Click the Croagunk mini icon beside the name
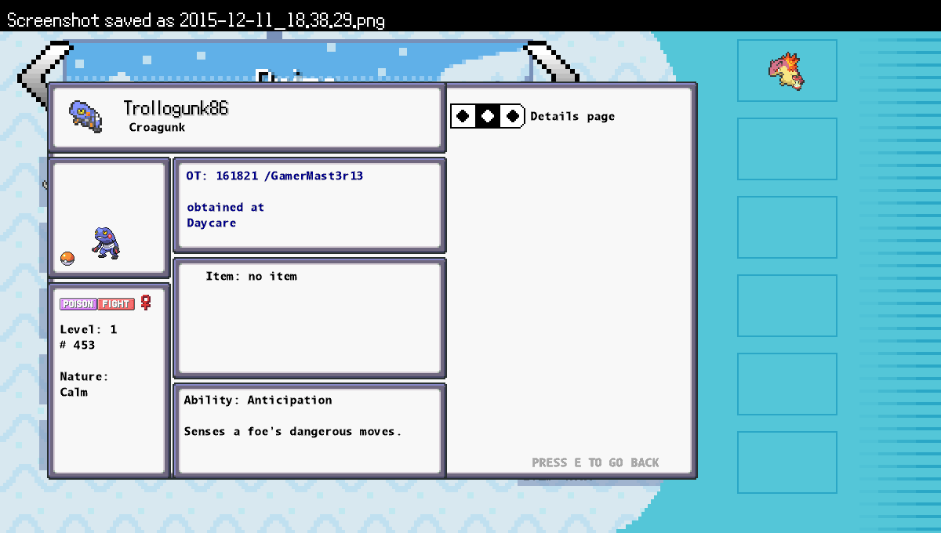 point(85,116)
